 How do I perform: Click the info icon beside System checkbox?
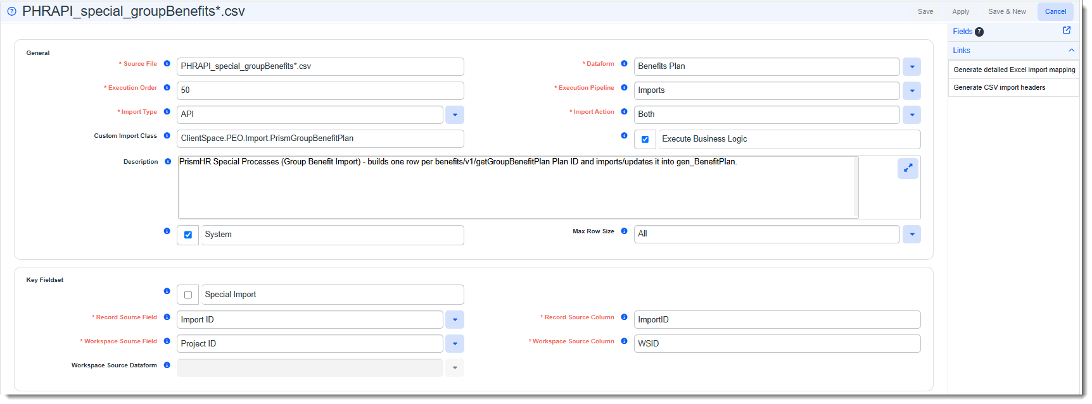pos(167,231)
